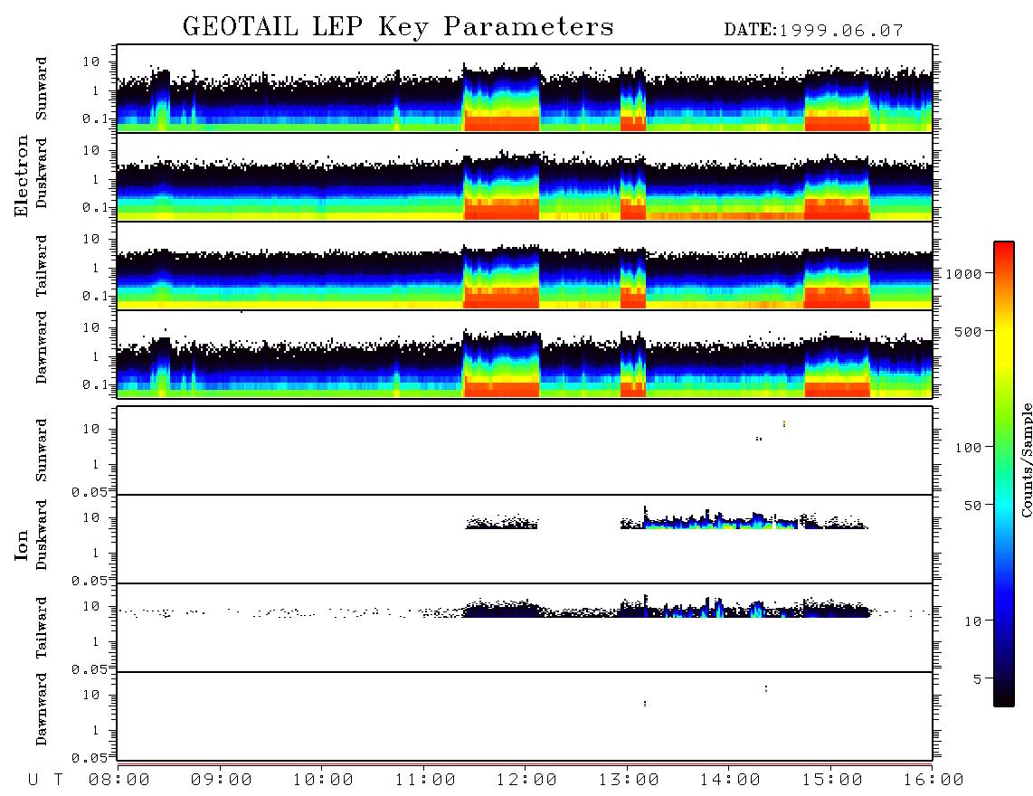
Task: Click the "10:00" time tick label
Action: [323, 780]
